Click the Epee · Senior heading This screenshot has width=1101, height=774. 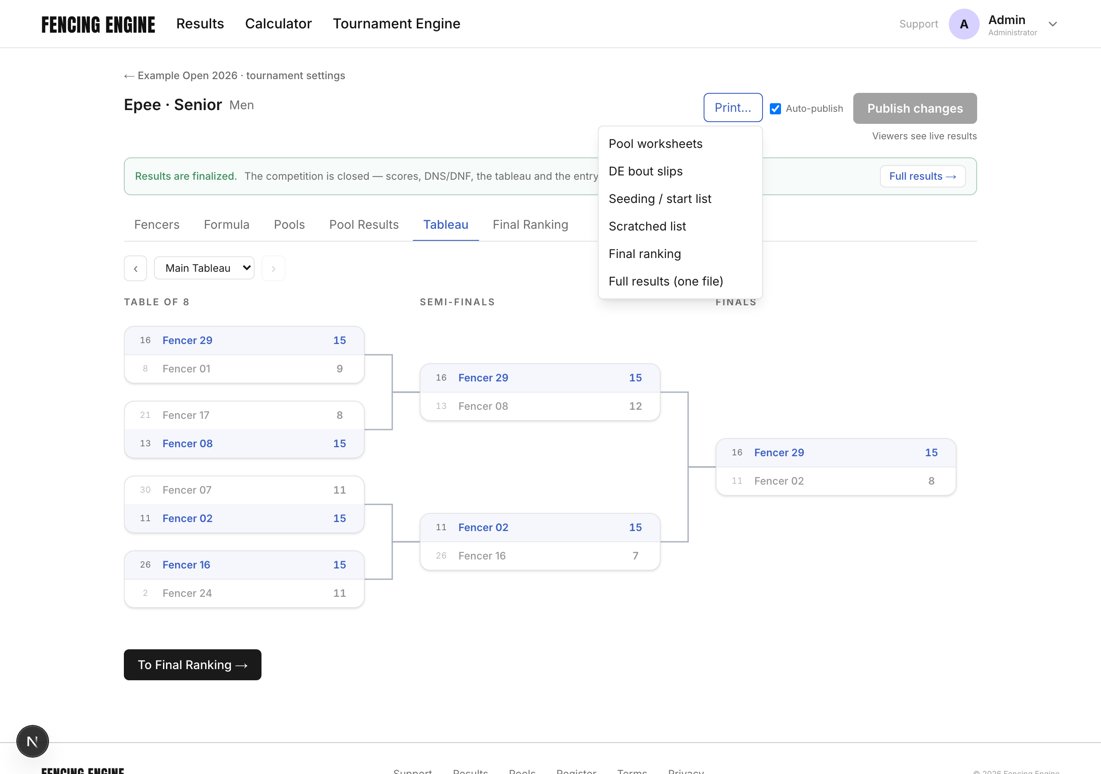(172, 104)
